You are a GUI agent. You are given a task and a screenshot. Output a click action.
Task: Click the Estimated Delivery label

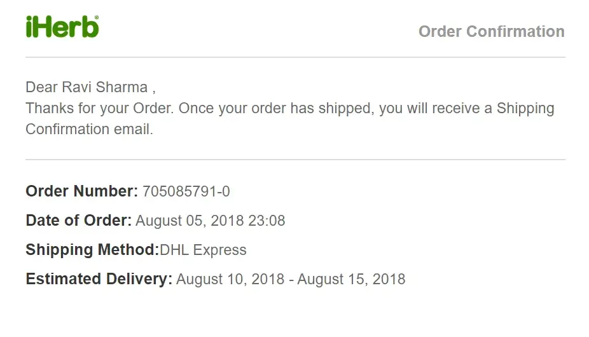[x=99, y=279]
